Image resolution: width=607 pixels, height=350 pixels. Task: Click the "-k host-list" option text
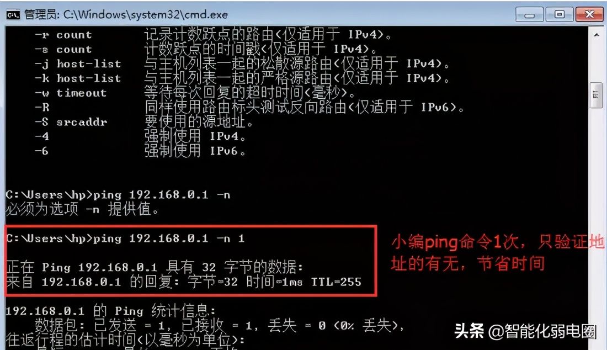point(78,78)
